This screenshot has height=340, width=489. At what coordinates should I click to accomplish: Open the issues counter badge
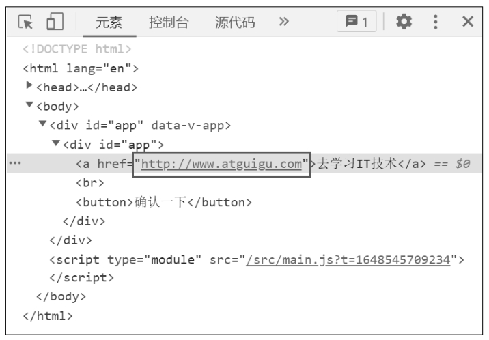(359, 22)
